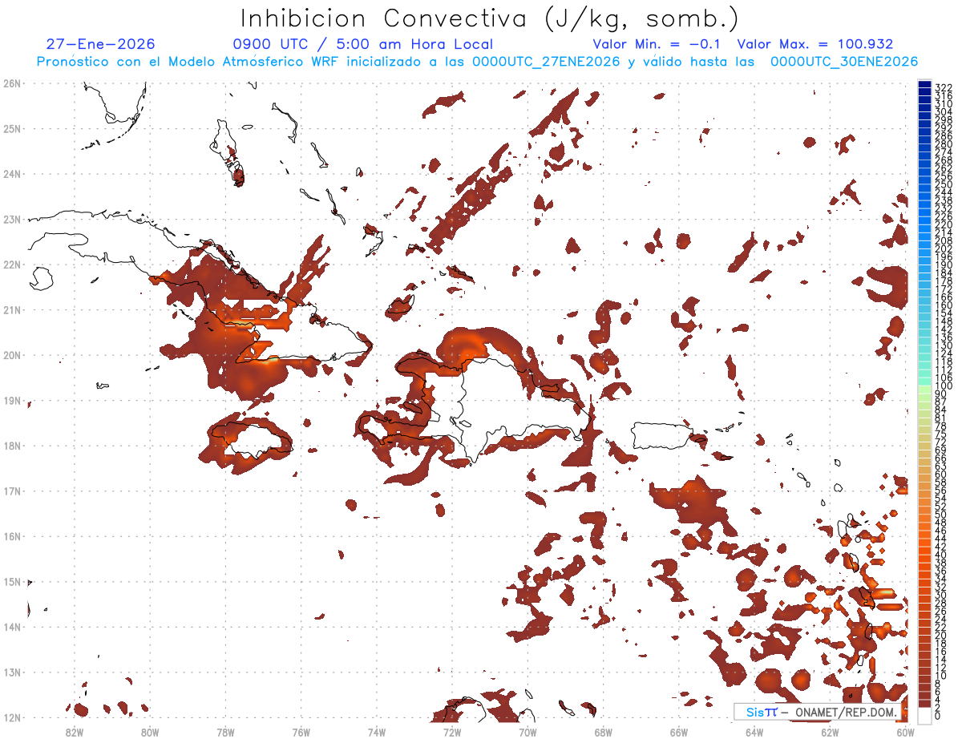Click the SisTT logo text

click(x=762, y=712)
